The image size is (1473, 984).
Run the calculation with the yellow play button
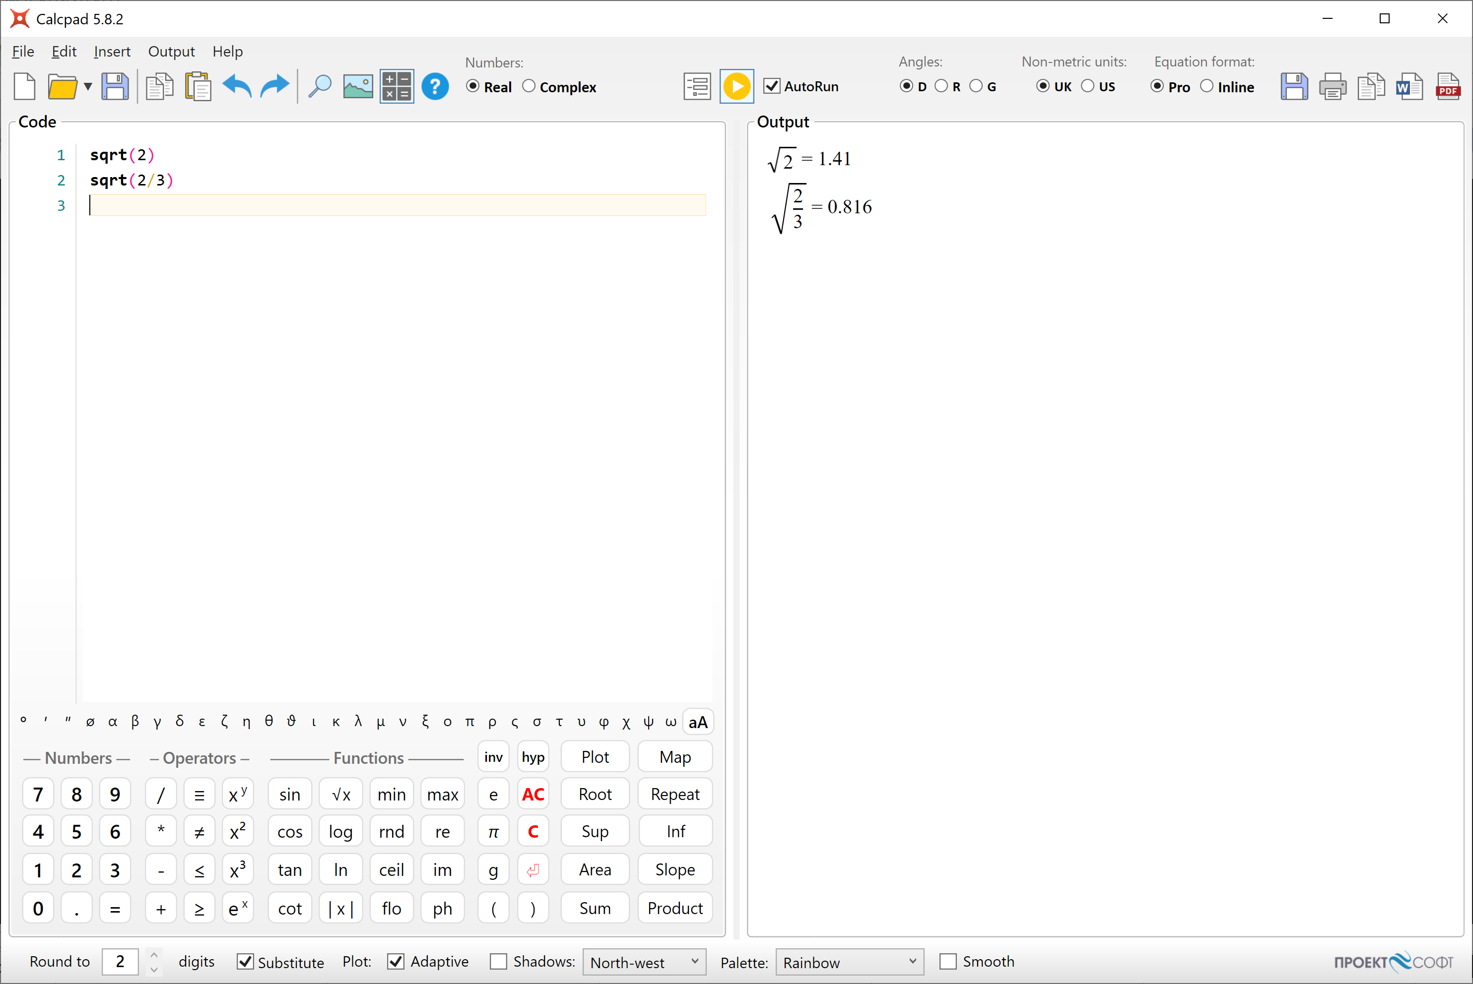point(736,87)
